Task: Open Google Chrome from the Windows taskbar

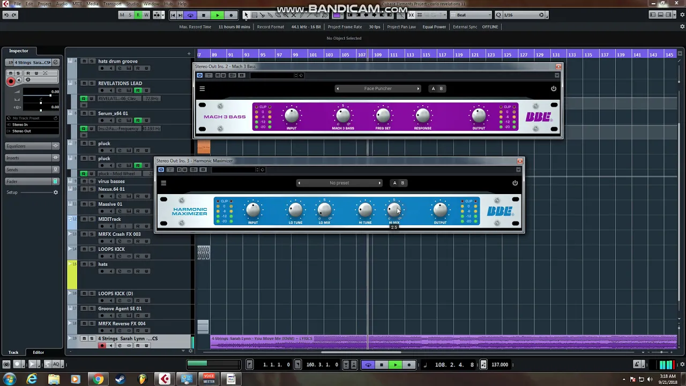Action: pyautogui.click(x=98, y=380)
